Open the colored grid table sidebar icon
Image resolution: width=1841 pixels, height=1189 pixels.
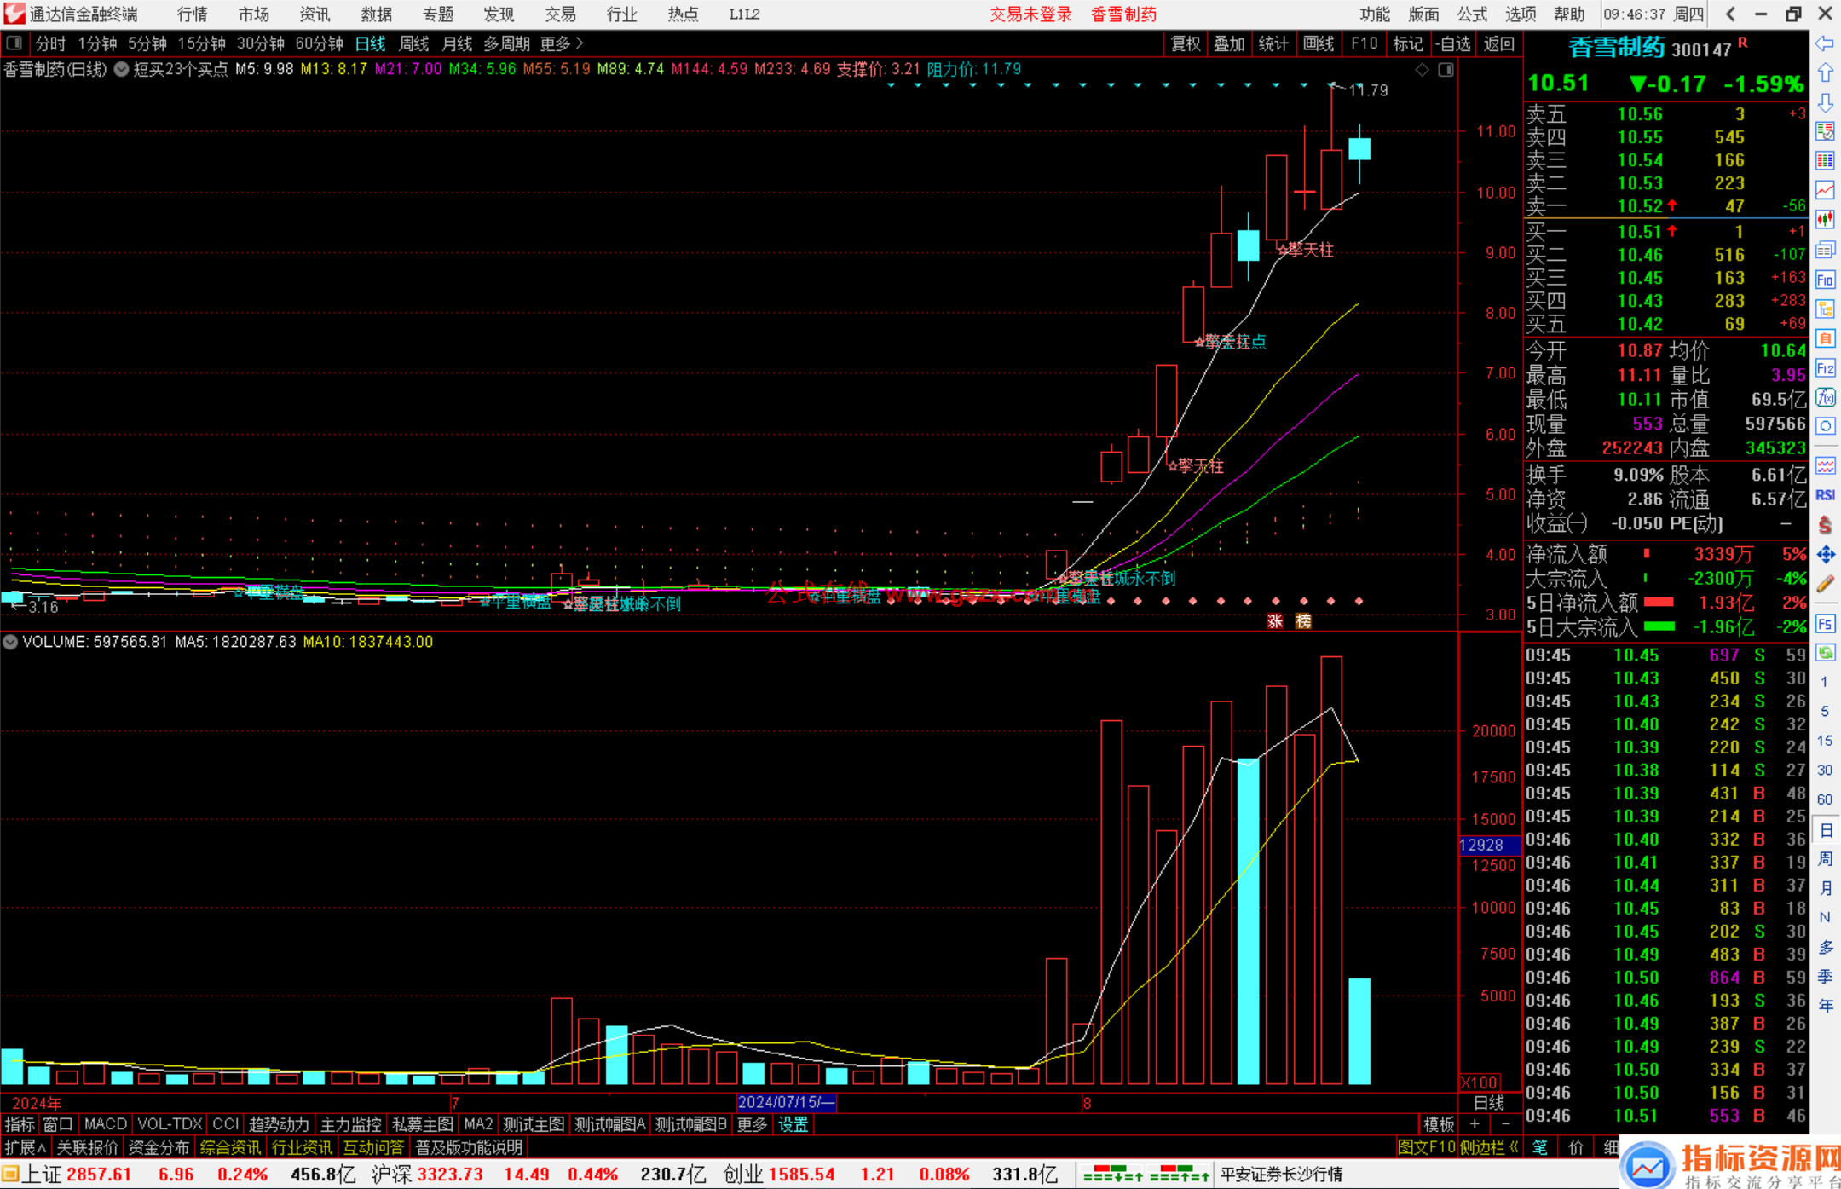[1825, 161]
